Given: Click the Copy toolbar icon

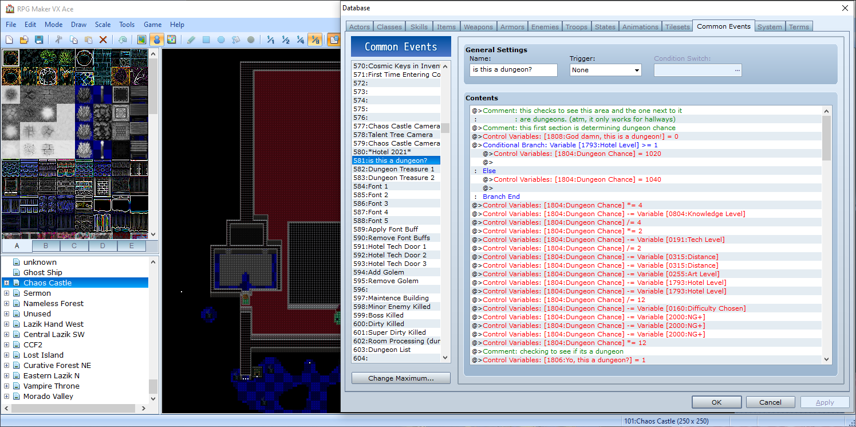Looking at the screenshot, I should pyautogui.click(x=73, y=40).
